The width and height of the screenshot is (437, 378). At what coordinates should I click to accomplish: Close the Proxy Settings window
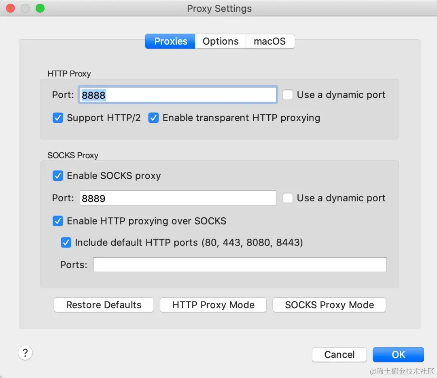tap(10, 8)
